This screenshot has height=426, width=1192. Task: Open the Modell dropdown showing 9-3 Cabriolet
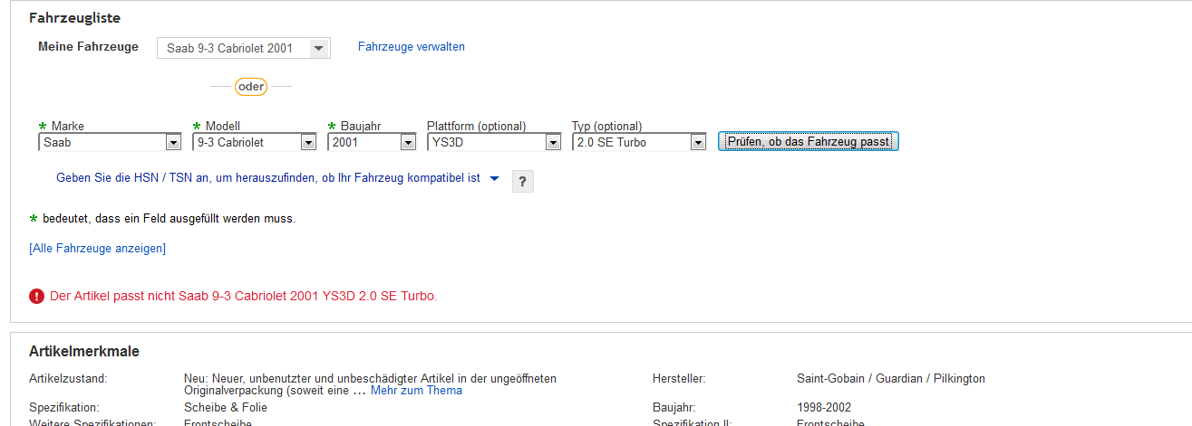click(x=255, y=142)
